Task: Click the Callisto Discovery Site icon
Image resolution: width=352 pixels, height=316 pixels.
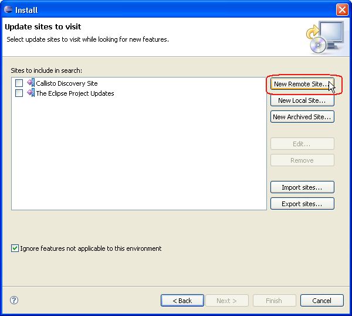Action: pyautogui.click(x=31, y=83)
